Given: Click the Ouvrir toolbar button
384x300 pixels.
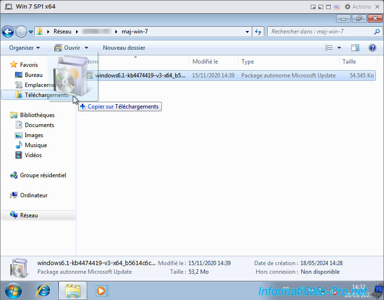Looking at the screenshot, I should click(x=68, y=48).
